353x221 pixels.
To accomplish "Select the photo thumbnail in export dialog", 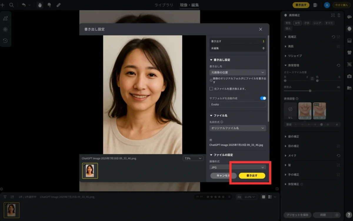I will point(90,171).
